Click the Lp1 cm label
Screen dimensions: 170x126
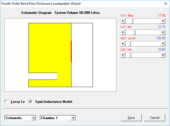(126, 49)
